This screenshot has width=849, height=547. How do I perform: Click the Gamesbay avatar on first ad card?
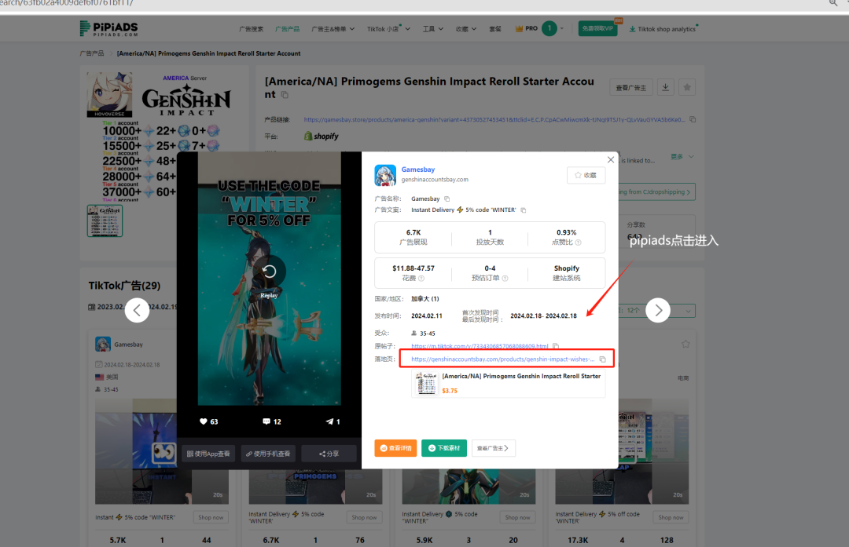[x=103, y=345]
